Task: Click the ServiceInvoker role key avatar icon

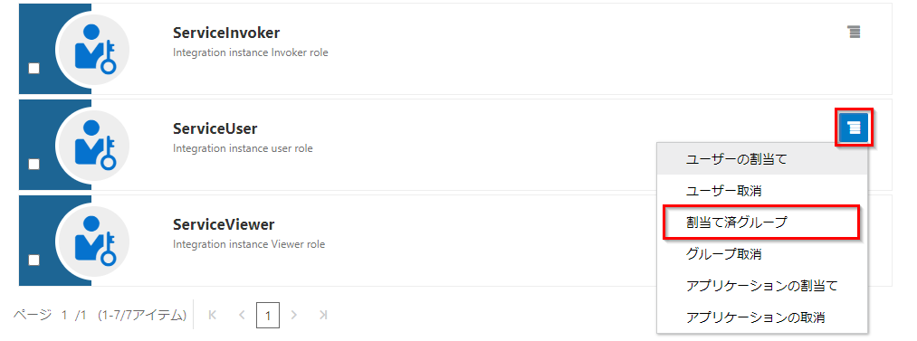Action: pyautogui.click(x=92, y=49)
